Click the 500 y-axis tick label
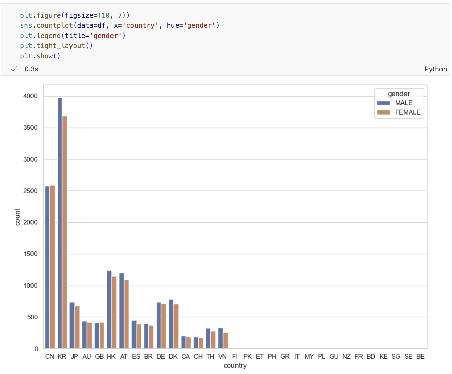 click(32, 317)
